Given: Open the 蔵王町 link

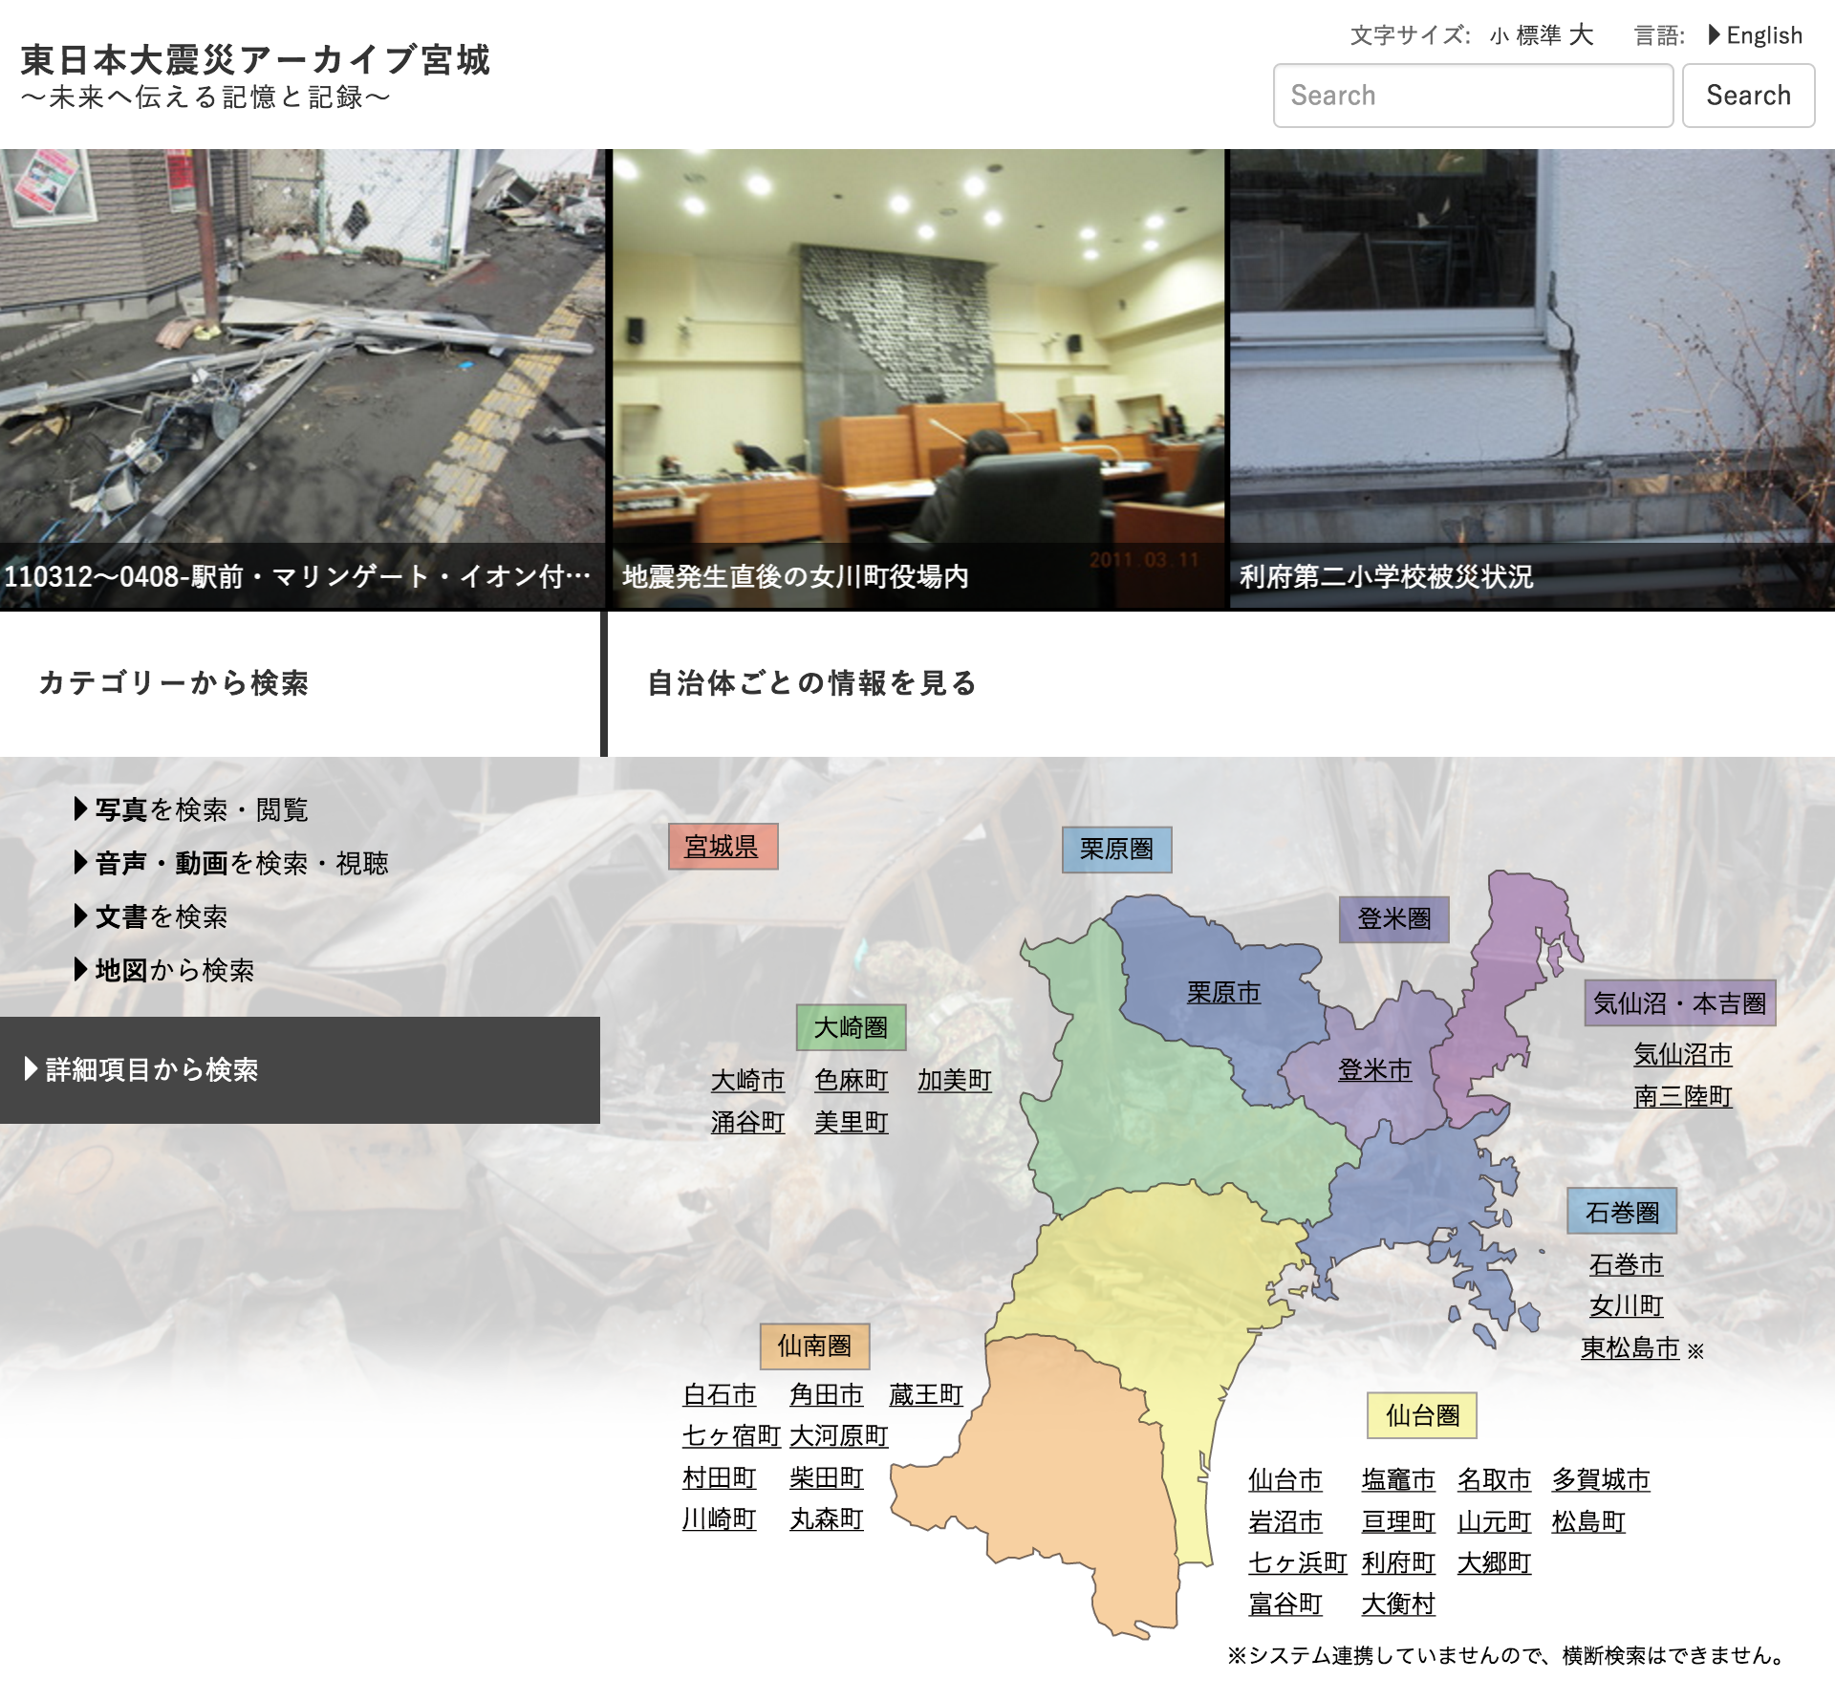Looking at the screenshot, I should click(x=925, y=1395).
